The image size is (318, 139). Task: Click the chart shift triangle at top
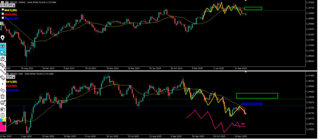point(246,2)
